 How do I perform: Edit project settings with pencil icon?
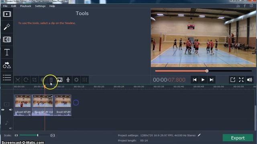(x=199, y=135)
